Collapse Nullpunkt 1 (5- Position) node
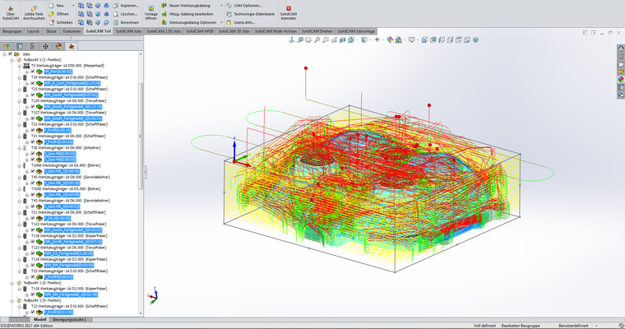Viewport: 625px width, 329px height. [x=12, y=300]
